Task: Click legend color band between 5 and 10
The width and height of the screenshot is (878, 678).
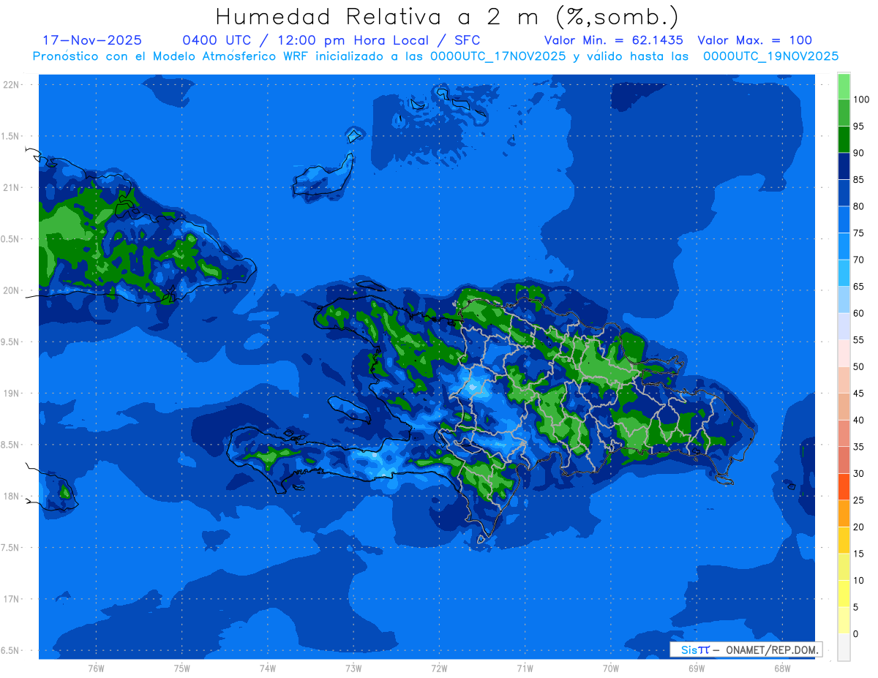Action: coord(844,593)
